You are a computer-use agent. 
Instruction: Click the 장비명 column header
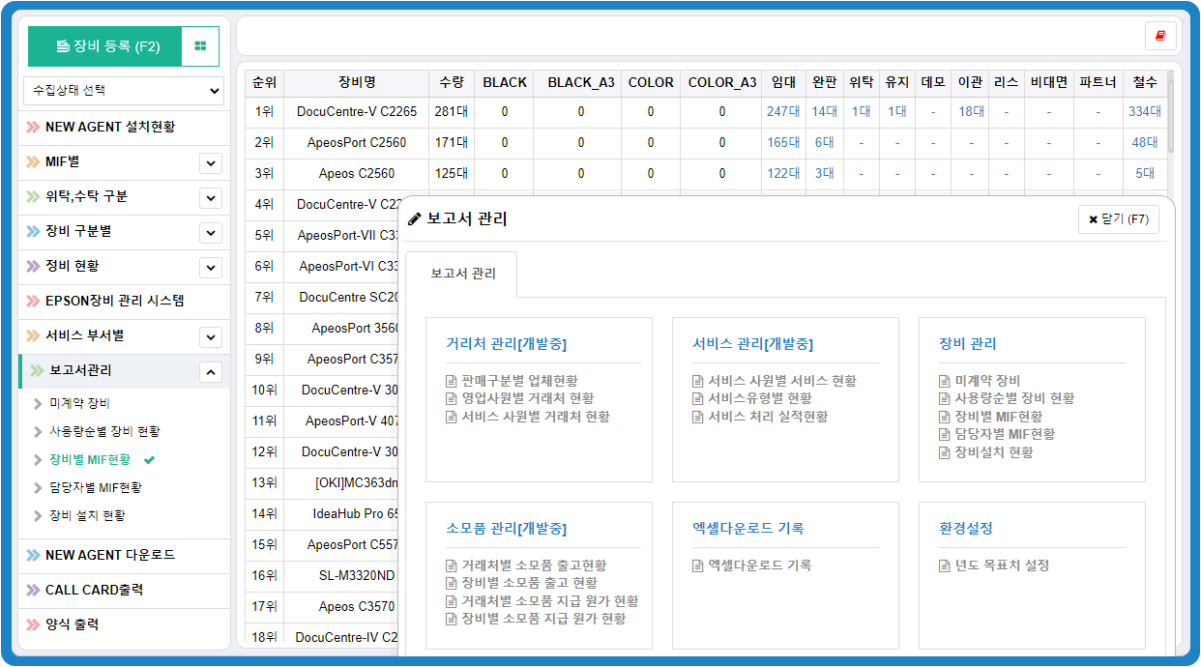click(357, 82)
